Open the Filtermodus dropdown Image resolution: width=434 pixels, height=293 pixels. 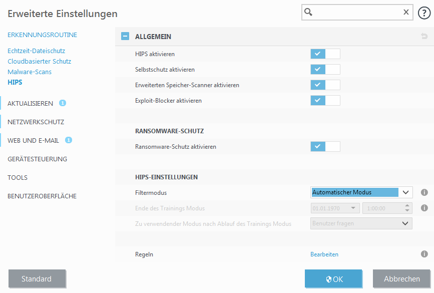point(361,192)
